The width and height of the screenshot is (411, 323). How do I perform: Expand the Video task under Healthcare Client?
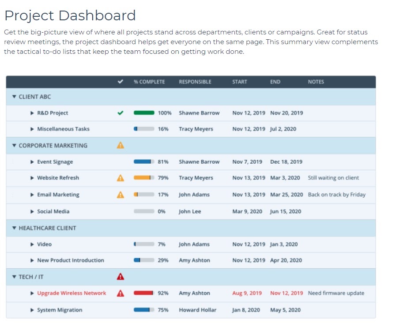tap(32, 244)
